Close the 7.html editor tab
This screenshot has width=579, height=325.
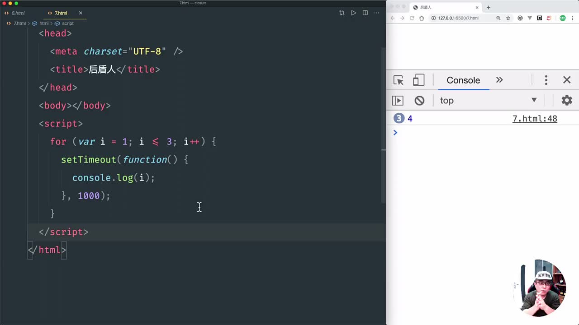click(81, 13)
